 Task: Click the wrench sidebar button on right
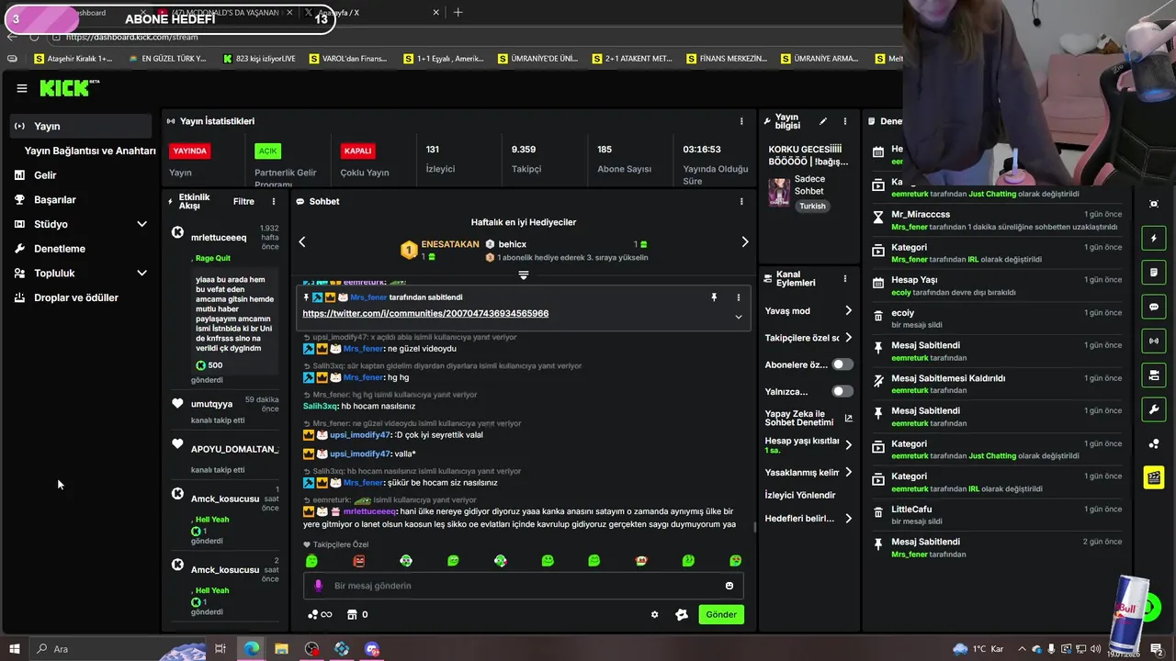pyautogui.click(x=1154, y=409)
